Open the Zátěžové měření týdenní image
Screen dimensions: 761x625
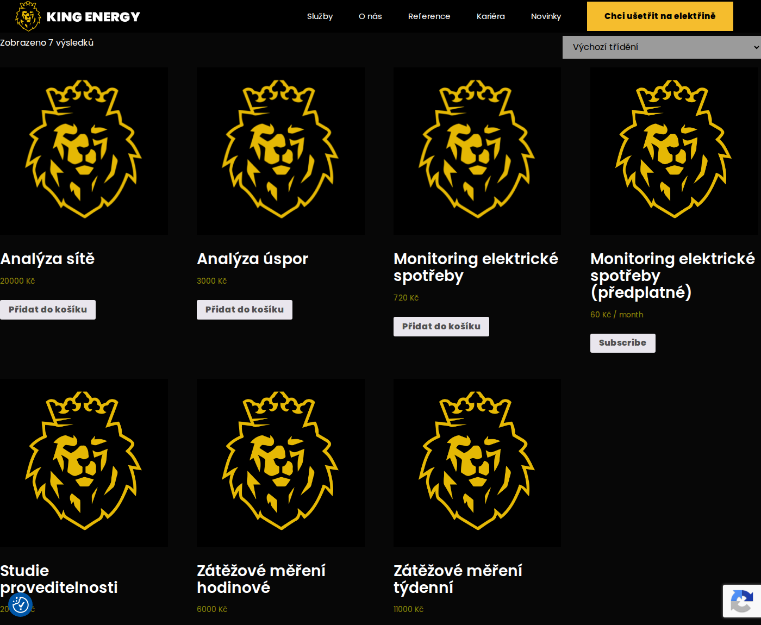477,462
